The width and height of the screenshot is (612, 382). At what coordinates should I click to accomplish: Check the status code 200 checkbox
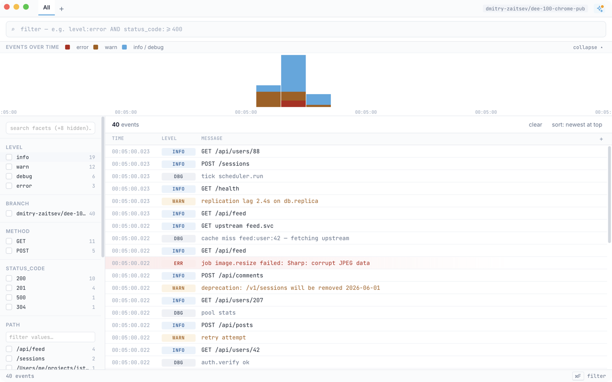point(9,278)
